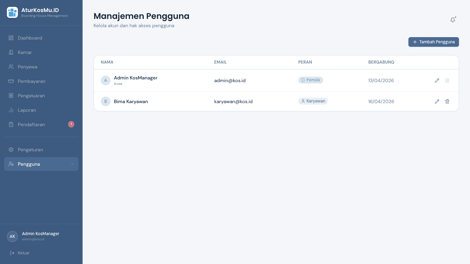This screenshot has width=470, height=264.
Task: Select the email karyawan@kos.id
Action: 234,101
